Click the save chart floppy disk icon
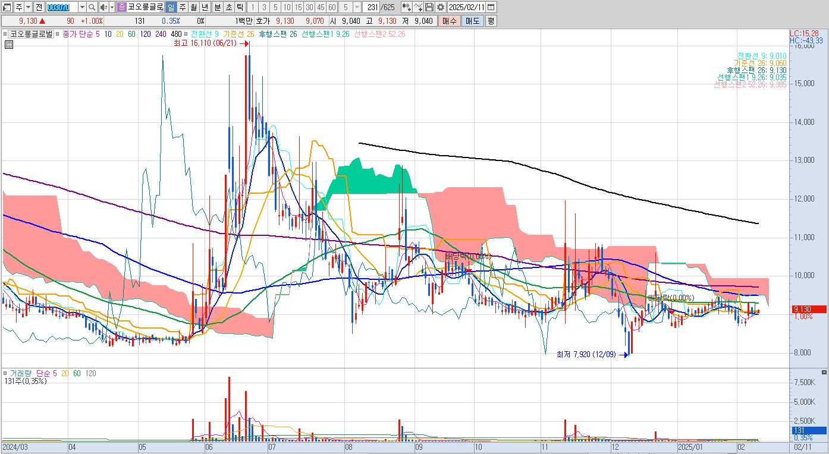The height and width of the screenshot is (454, 829). (x=429, y=7)
